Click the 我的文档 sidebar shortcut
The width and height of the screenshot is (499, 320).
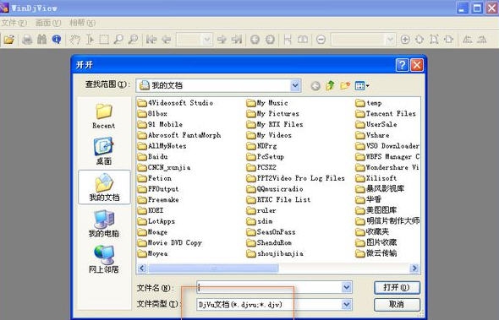[104, 187]
